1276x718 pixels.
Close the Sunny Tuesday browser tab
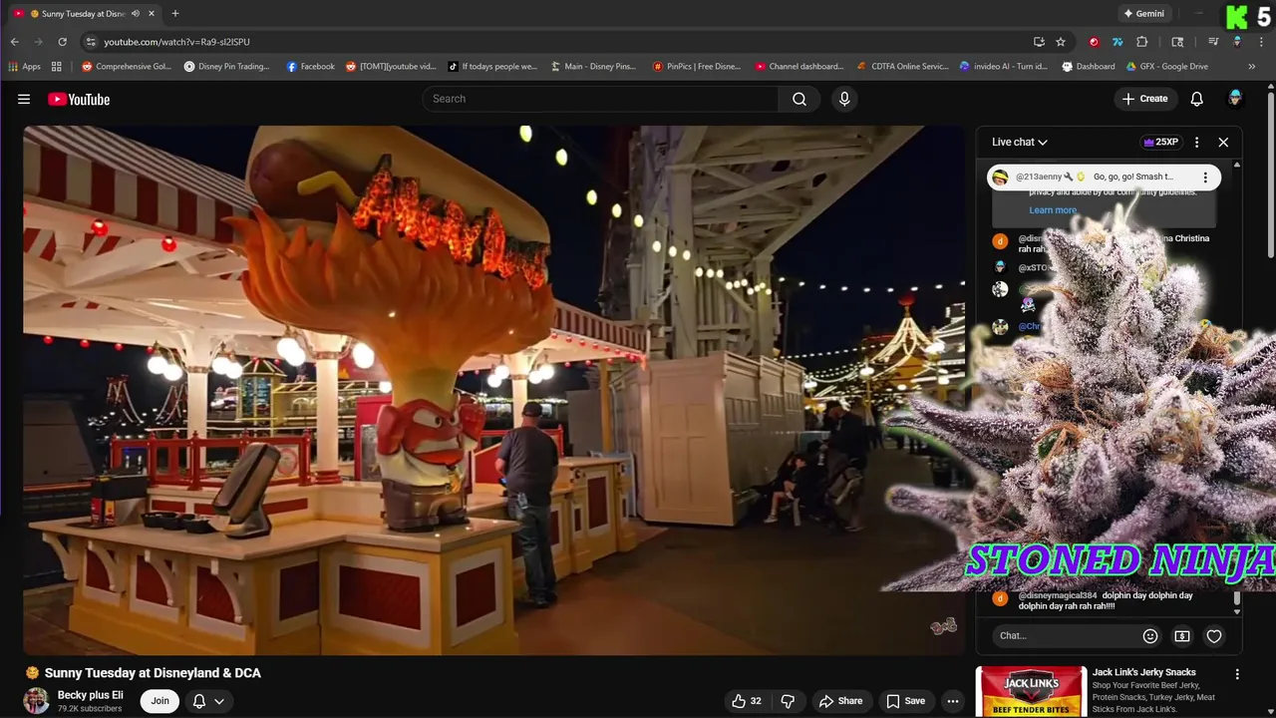[152, 14]
